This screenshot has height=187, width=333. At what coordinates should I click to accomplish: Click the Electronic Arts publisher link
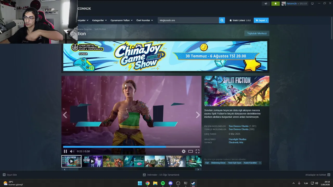coord(236,143)
